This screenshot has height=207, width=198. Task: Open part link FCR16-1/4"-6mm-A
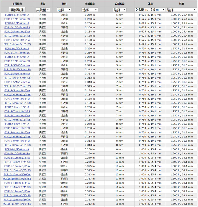(17, 149)
